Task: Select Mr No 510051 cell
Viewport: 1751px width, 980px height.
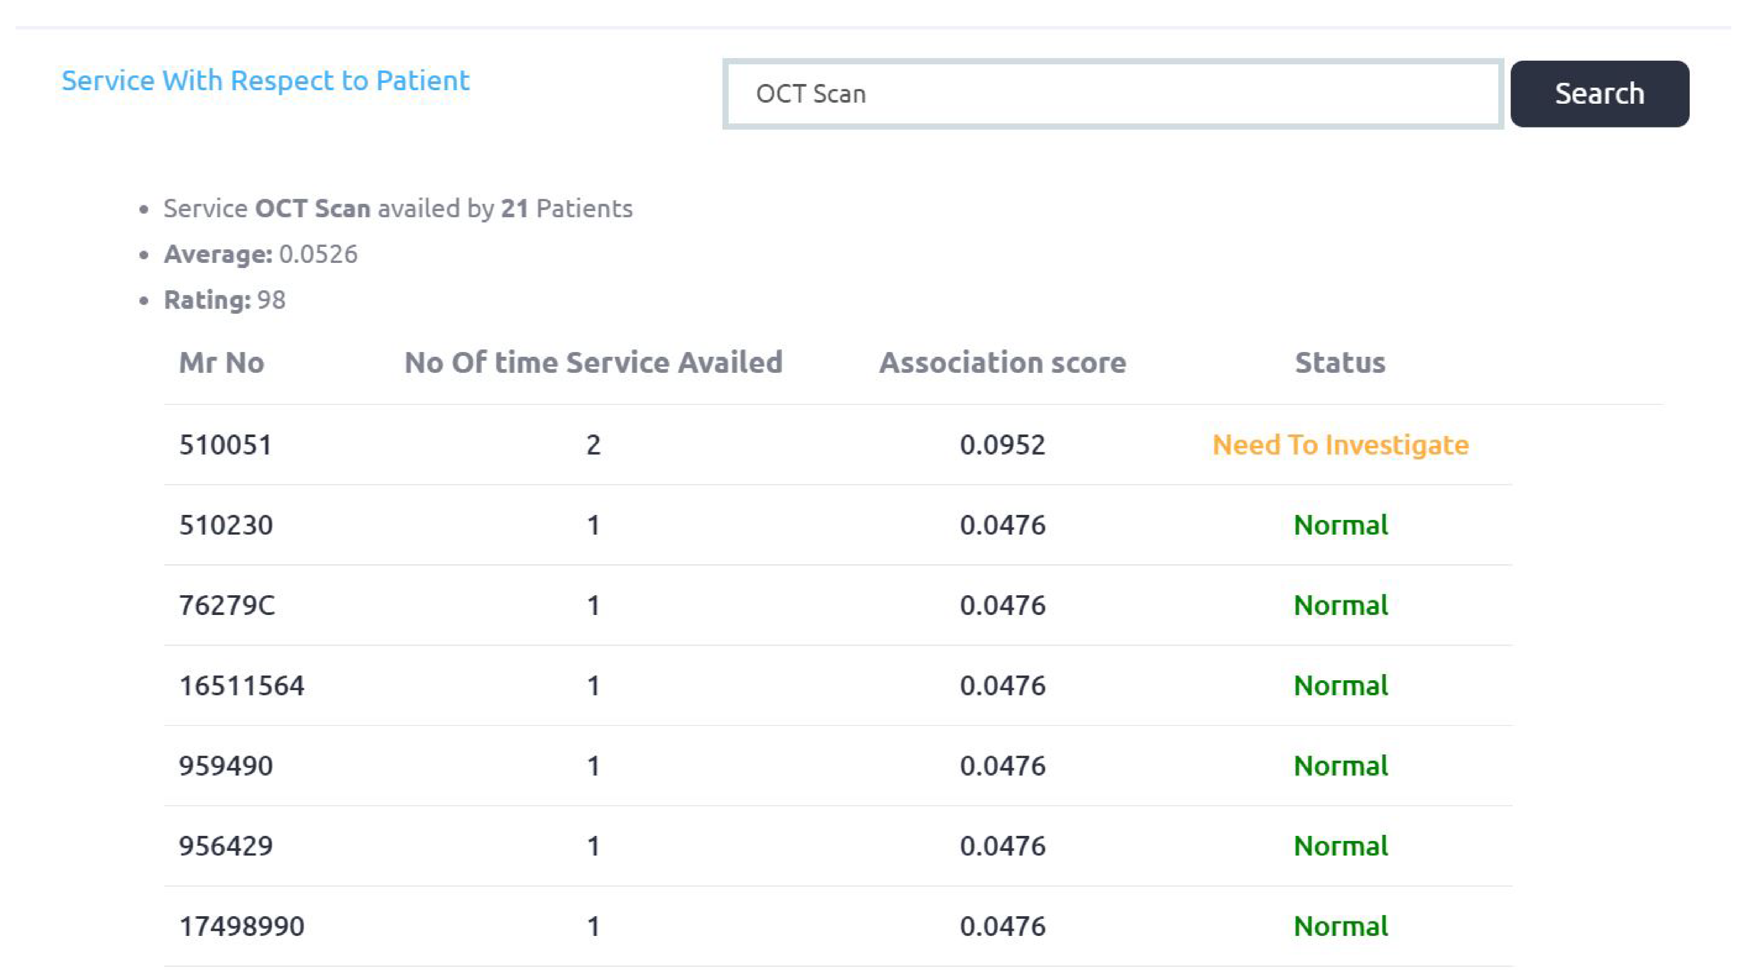Action: [x=225, y=445]
